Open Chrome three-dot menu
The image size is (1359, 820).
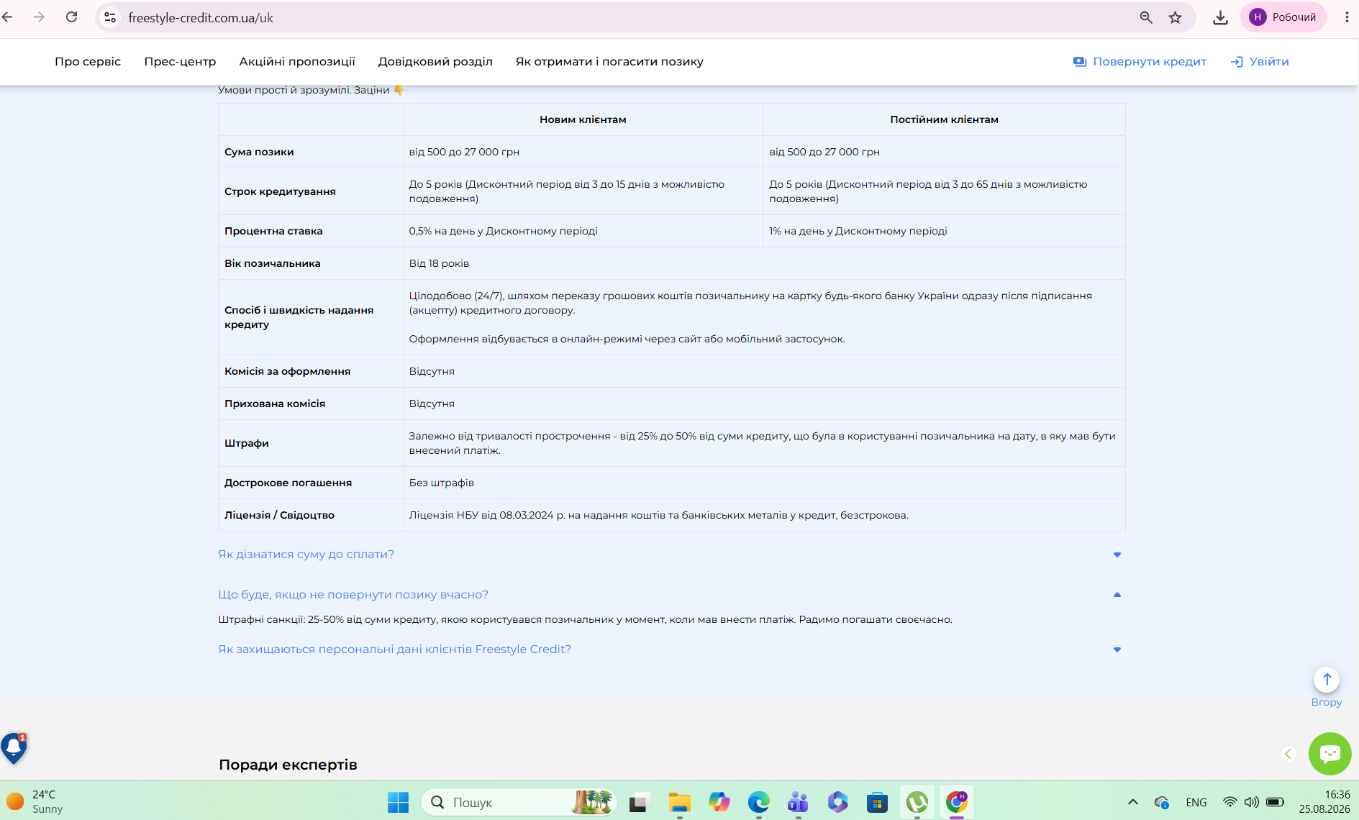(1347, 17)
